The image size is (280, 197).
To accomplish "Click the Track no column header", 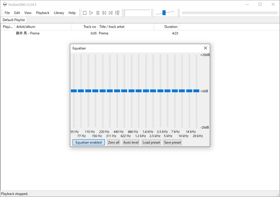I will tap(84, 27).
